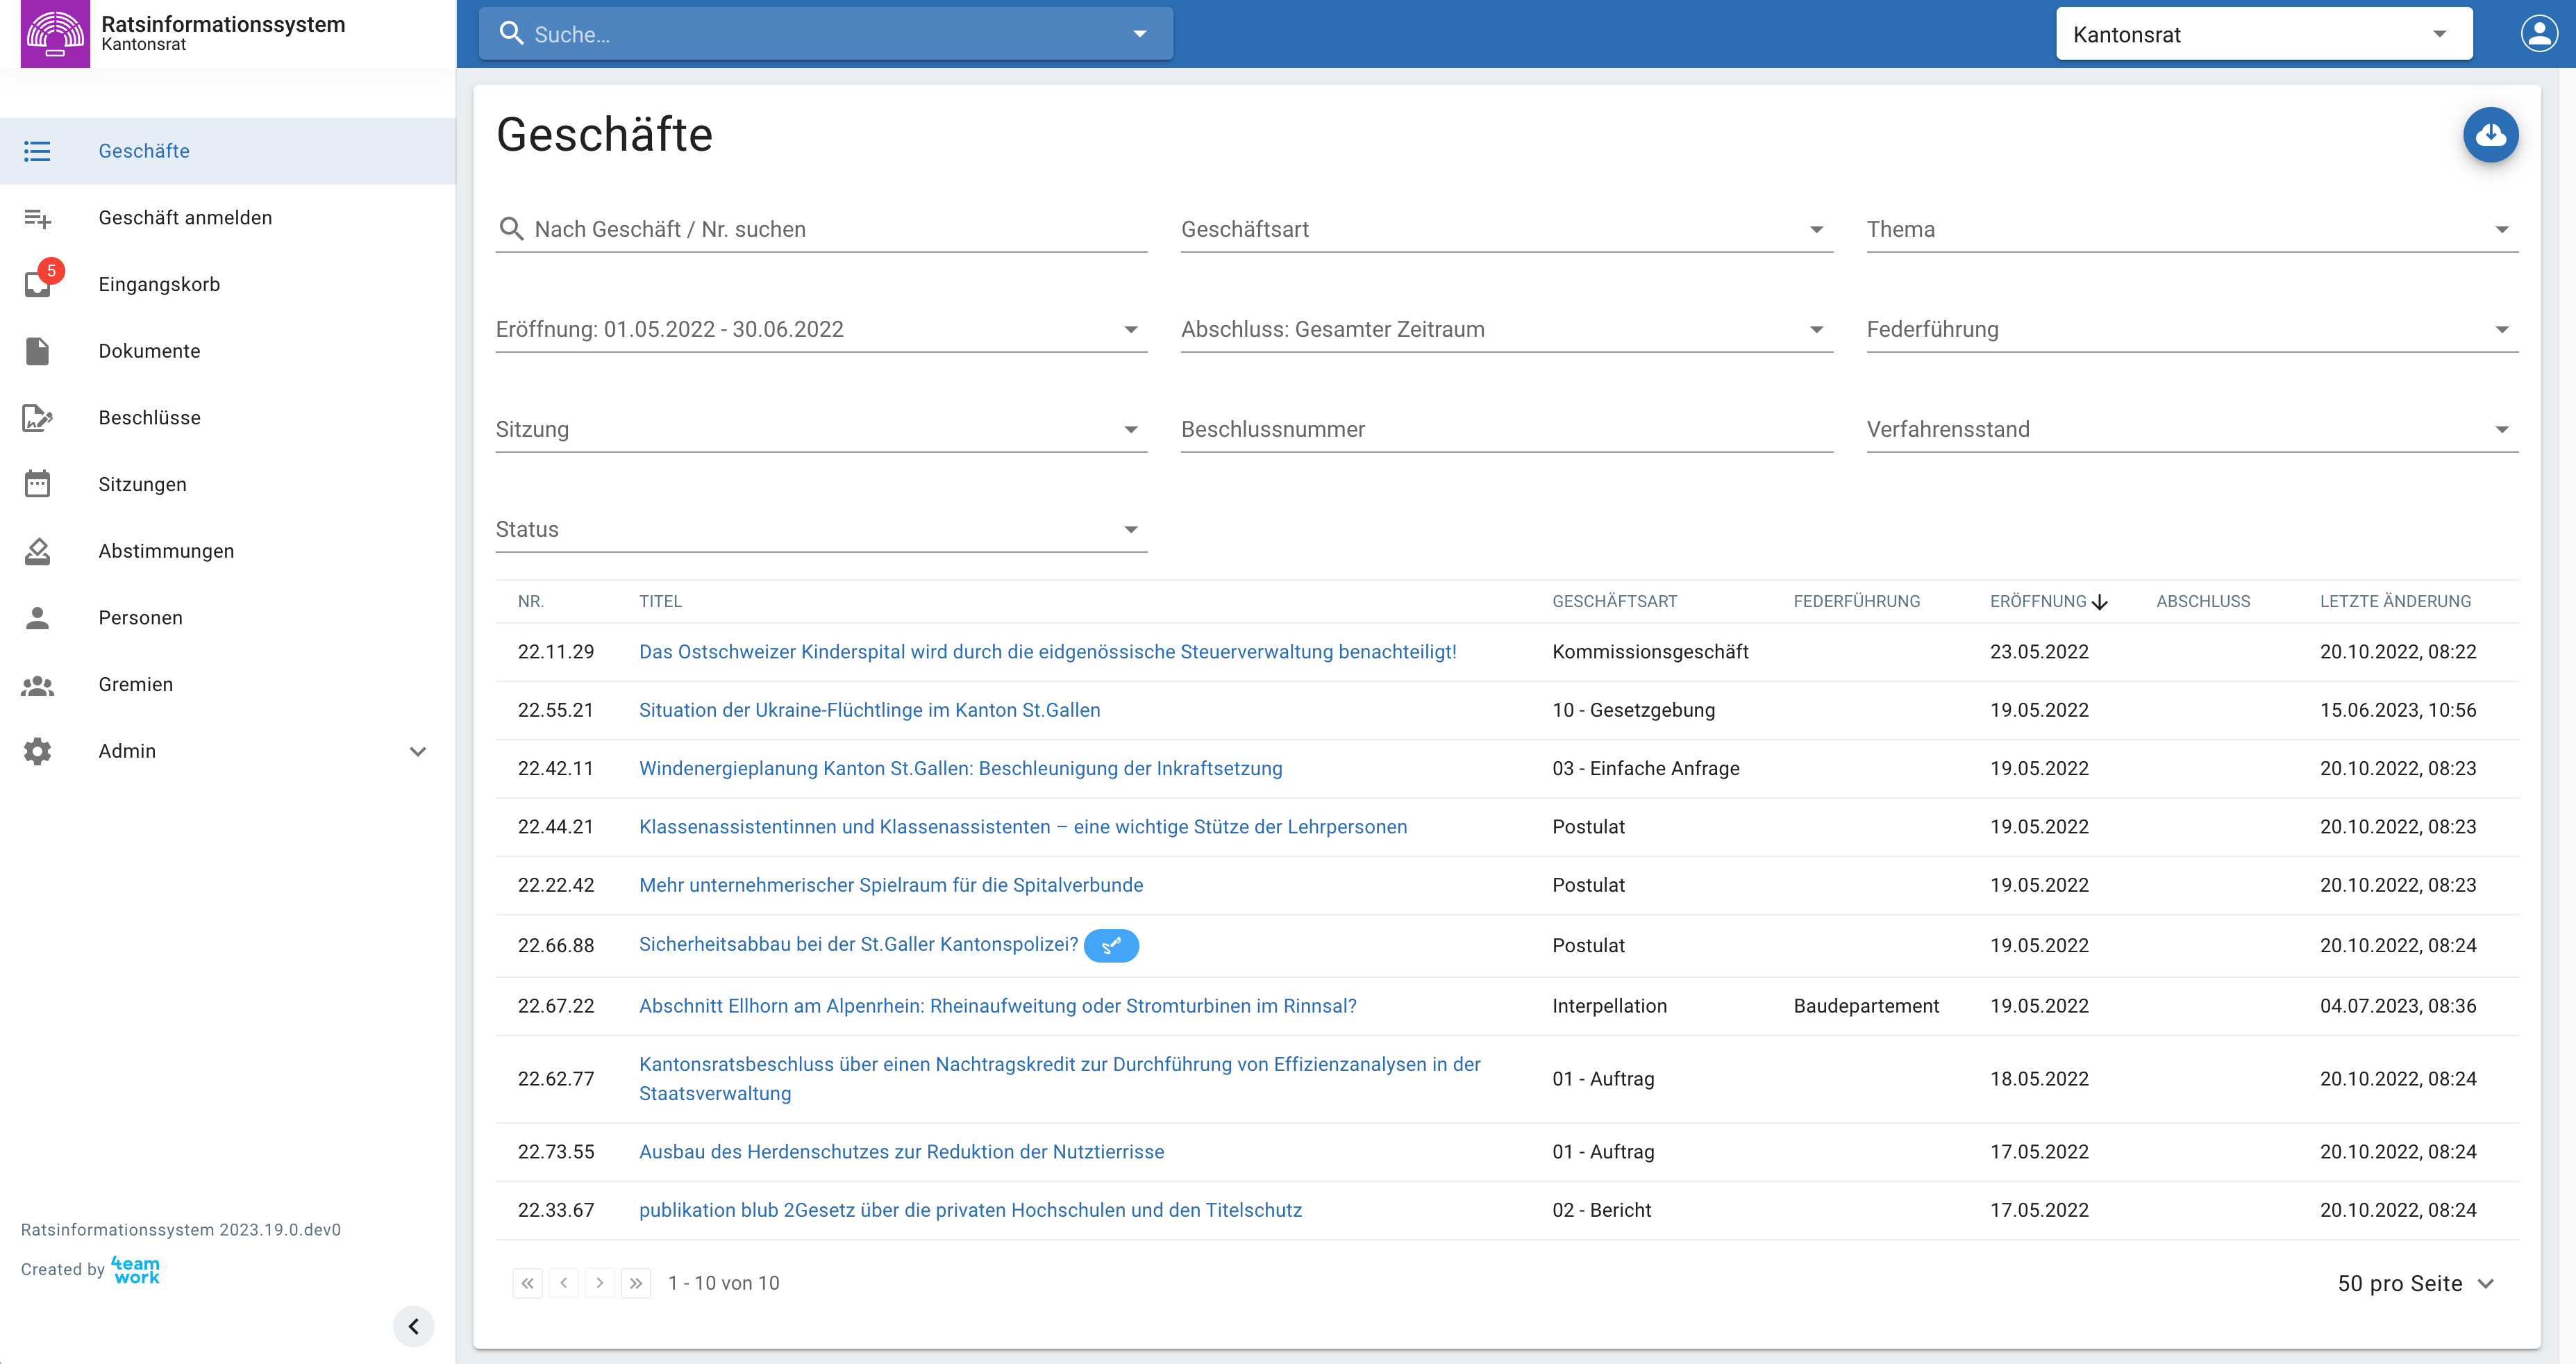Screen dimensions: 2576x1364
Task: Collapse the sidebar with the chevron button
Action: 413,1326
